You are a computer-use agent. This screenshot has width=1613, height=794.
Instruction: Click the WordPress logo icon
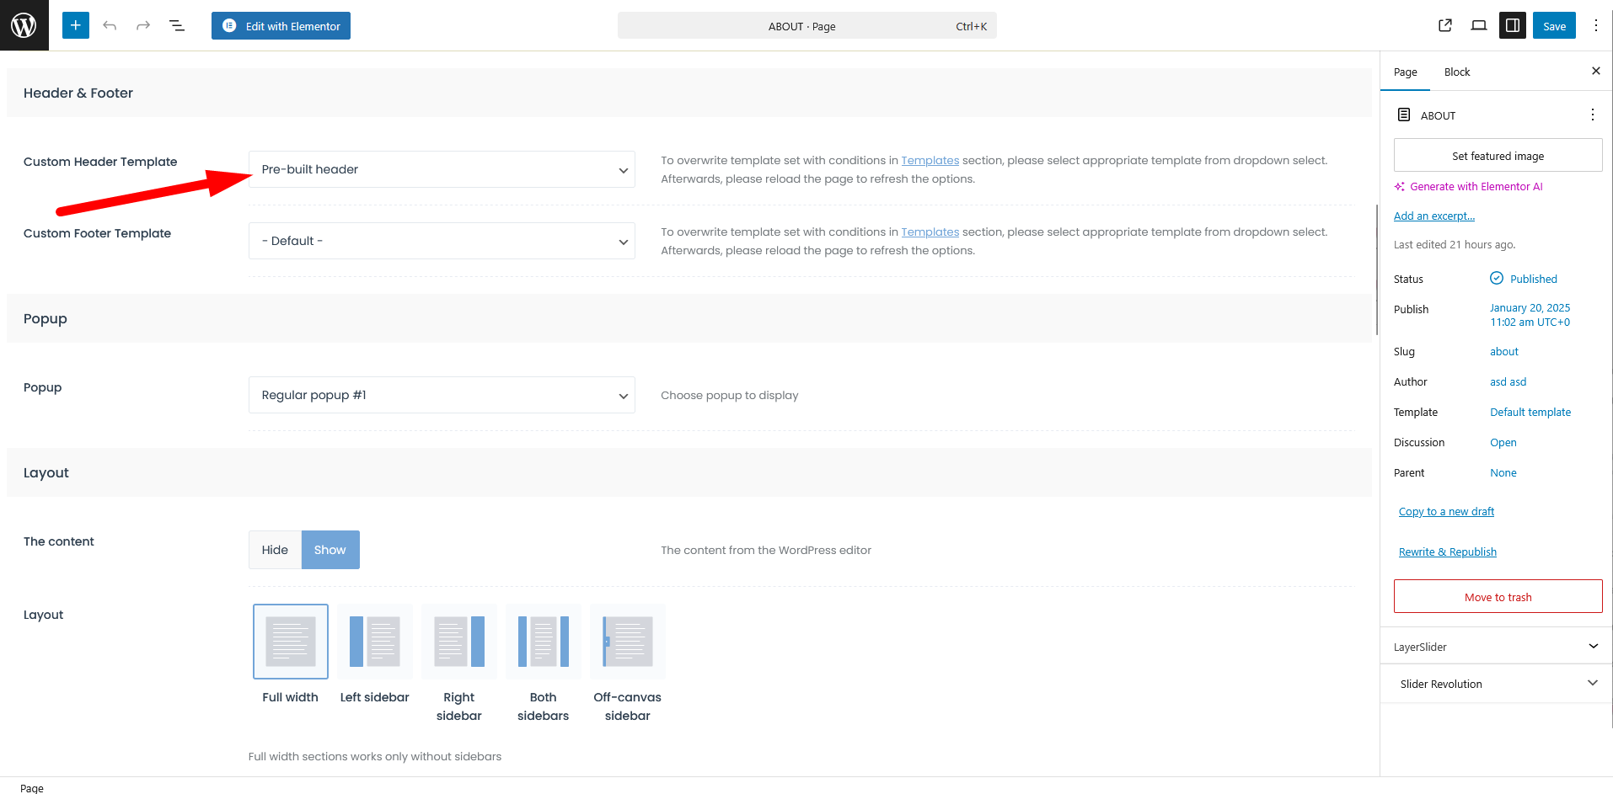coord(24,25)
